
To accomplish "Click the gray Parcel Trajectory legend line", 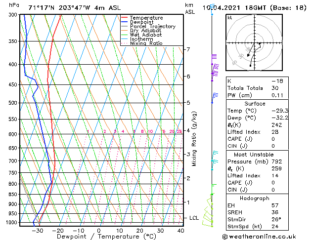I will (x=124, y=26).
